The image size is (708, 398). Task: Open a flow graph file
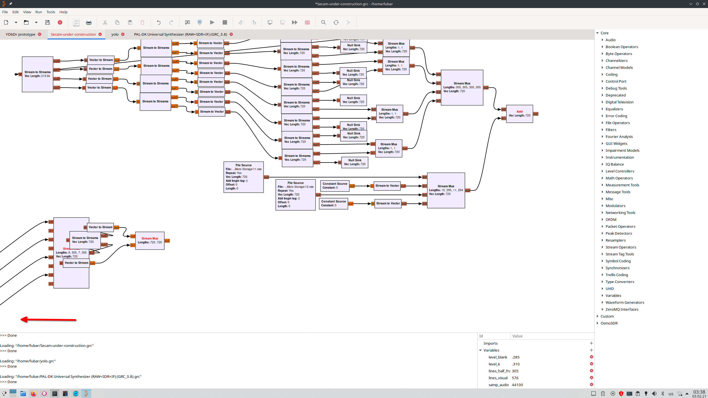(26, 22)
